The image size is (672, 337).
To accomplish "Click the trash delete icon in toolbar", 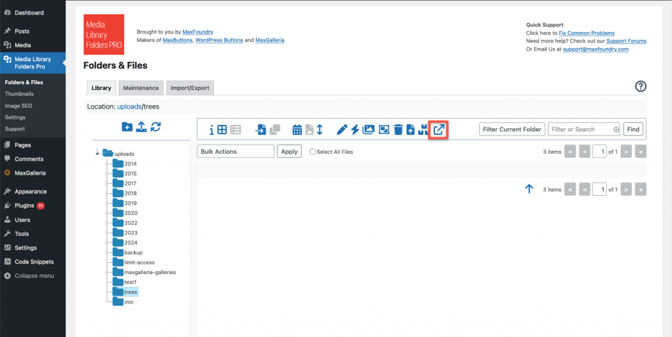I will tap(398, 129).
